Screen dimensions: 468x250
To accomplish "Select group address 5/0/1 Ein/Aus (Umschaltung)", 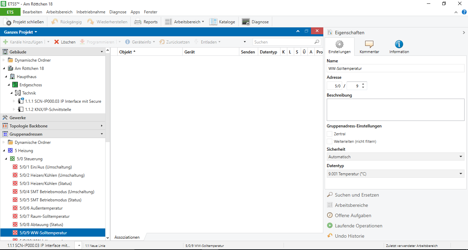I will (46, 167).
